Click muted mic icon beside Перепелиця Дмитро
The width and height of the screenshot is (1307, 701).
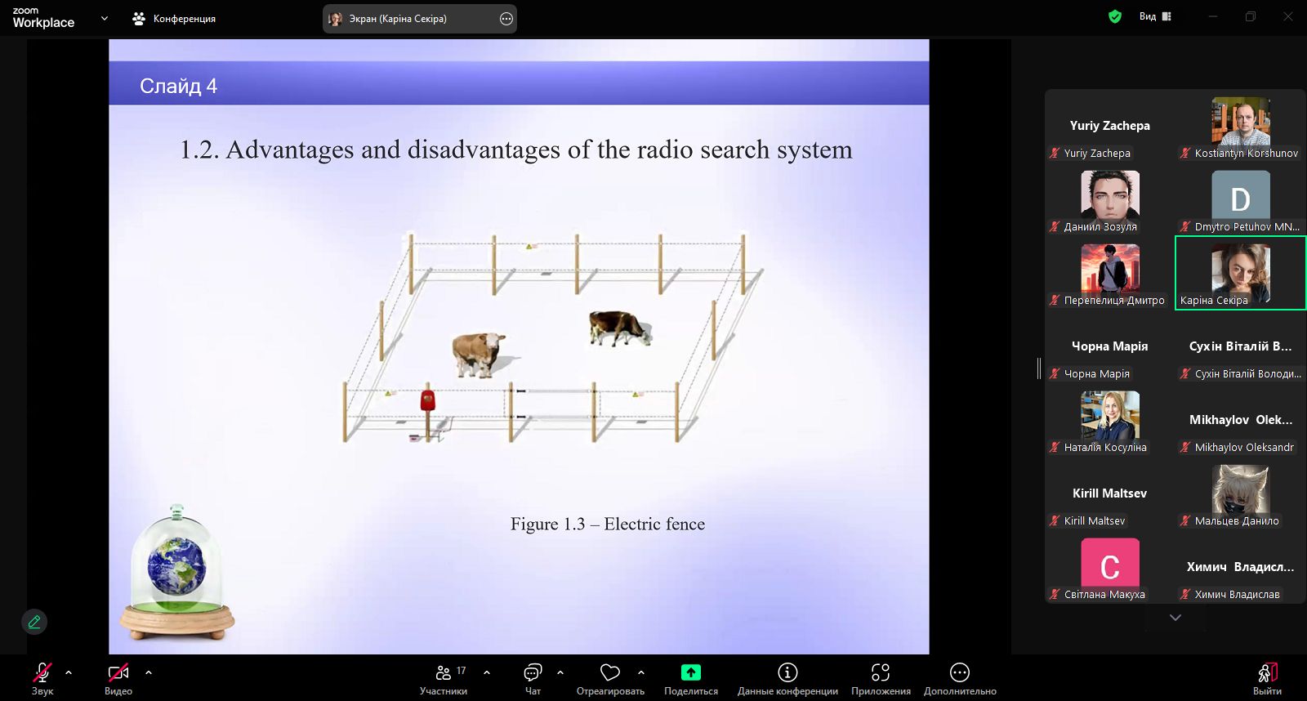click(1055, 300)
